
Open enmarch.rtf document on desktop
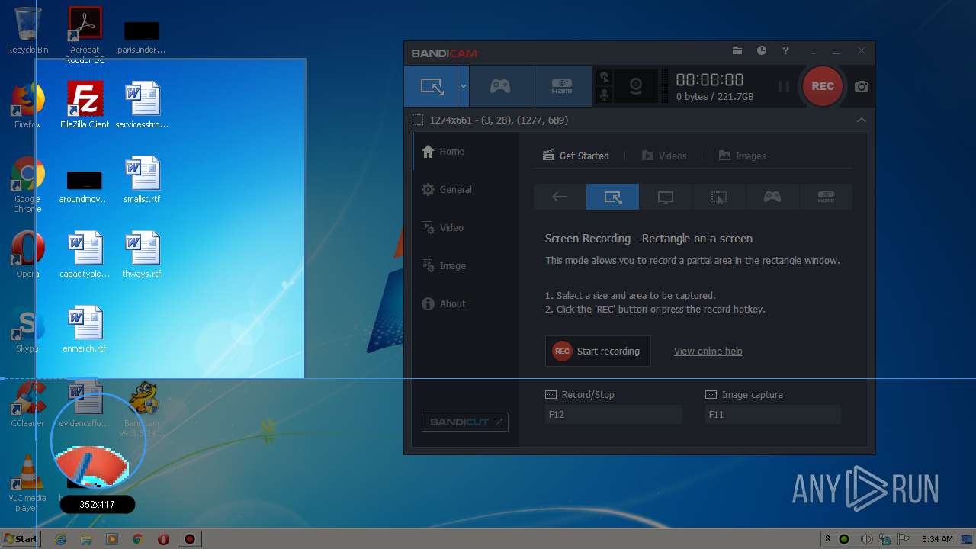(x=85, y=329)
